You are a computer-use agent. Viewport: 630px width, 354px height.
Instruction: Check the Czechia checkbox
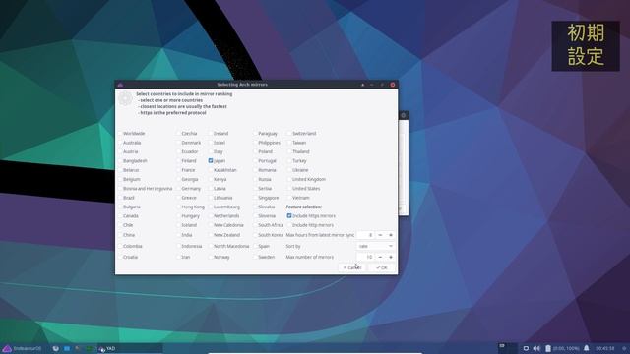point(178,134)
